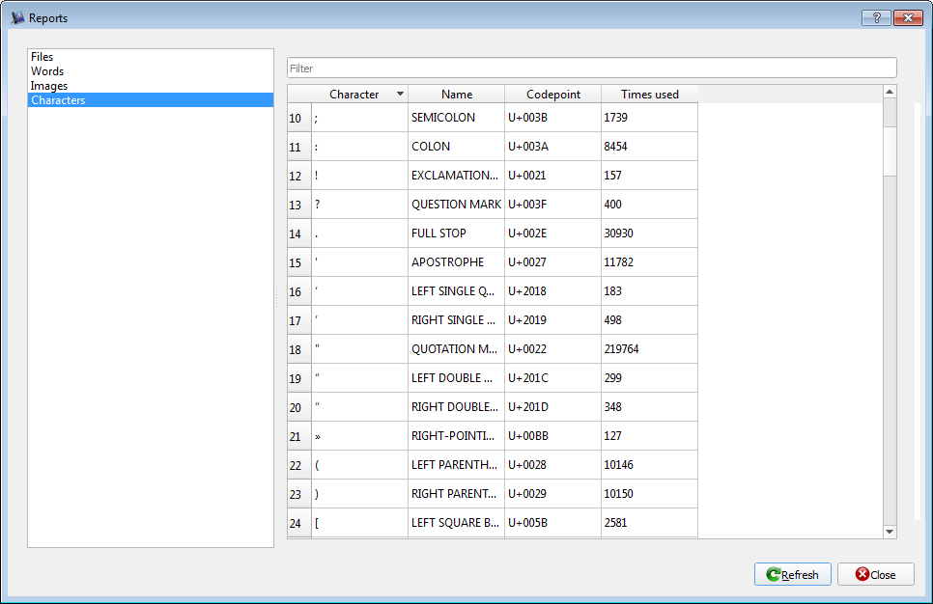This screenshot has height=604, width=933.
Task: Select row header 16
Action: [299, 291]
